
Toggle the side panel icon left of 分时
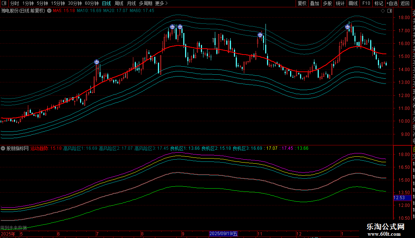point(4,3)
